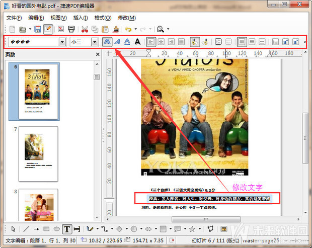Click pages panel scroll up arrow
Image resolution: width=312 pixels, height=248 pixels.
click(97, 64)
